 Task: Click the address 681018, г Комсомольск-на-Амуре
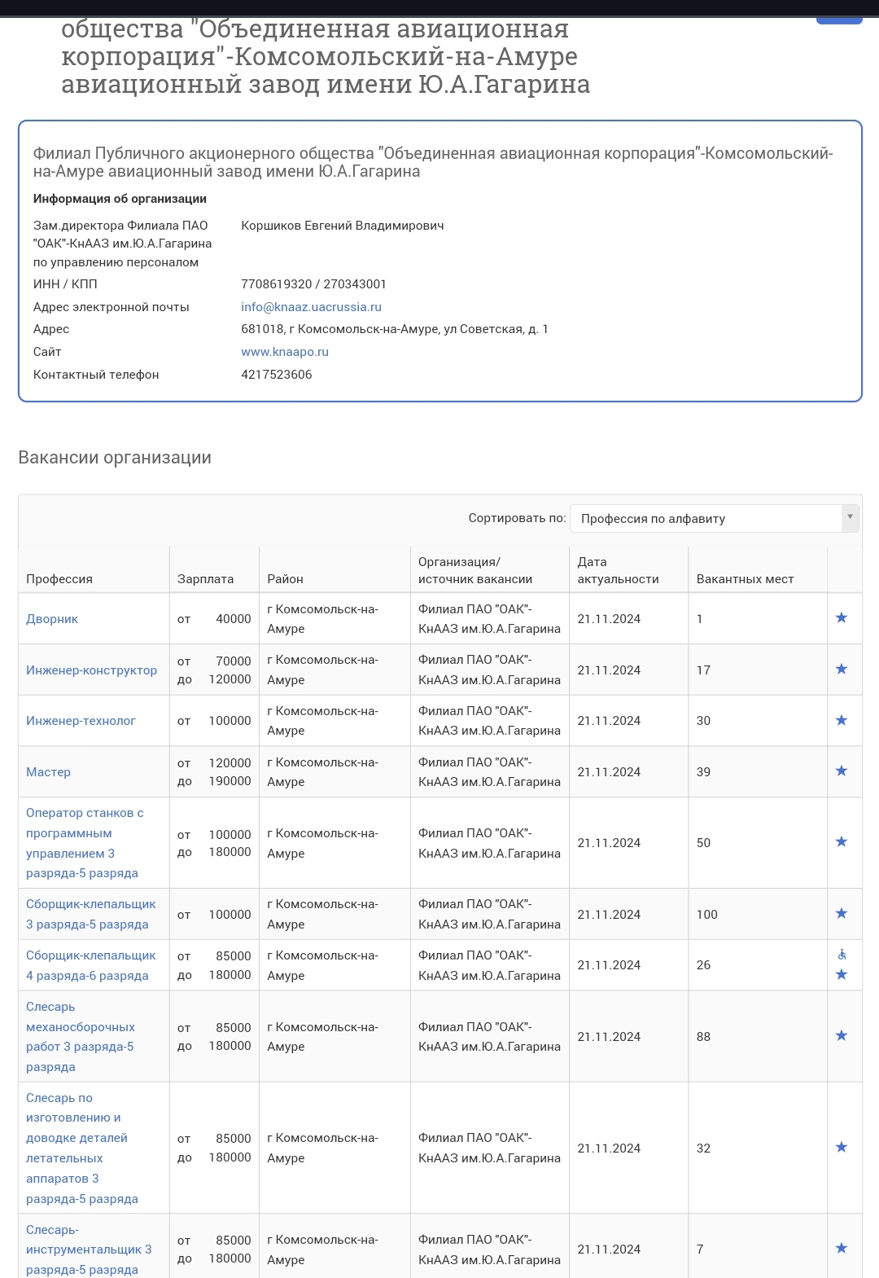click(395, 329)
